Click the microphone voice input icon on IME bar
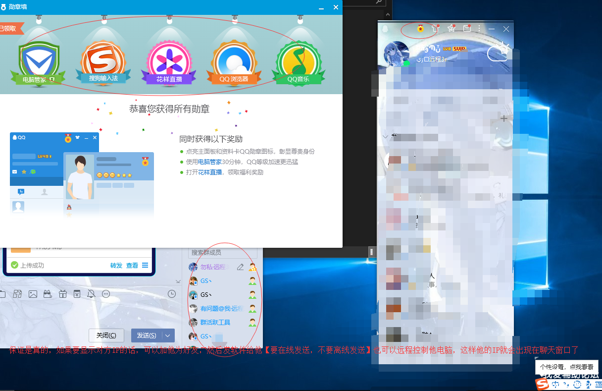Image resolution: width=602 pixels, height=391 pixels. 588,385
